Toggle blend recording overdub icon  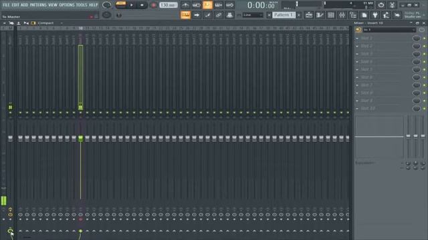(x=219, y=5)
